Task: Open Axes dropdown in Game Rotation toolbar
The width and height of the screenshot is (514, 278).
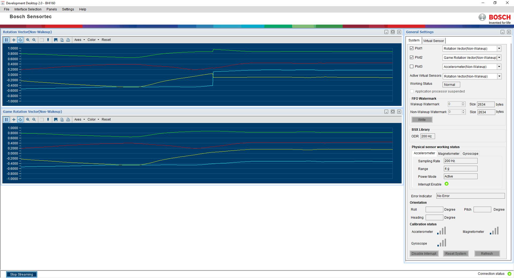Action: [x=80, y=119]
